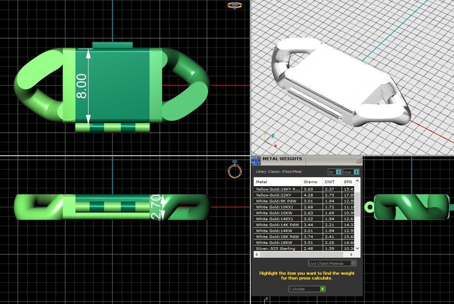The image size is (454, 304).
Task: Click the 2.48 grams value for Silver
Action: tap(312, 248)
